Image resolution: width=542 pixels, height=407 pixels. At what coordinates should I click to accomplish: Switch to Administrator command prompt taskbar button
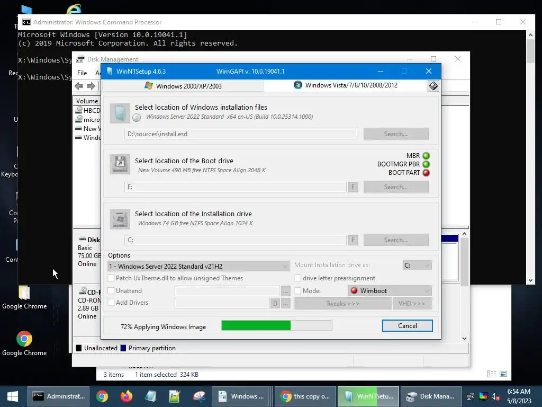58,396
